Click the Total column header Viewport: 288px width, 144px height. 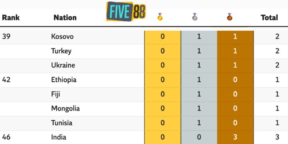pyautogui.click(x=269, y=18)
